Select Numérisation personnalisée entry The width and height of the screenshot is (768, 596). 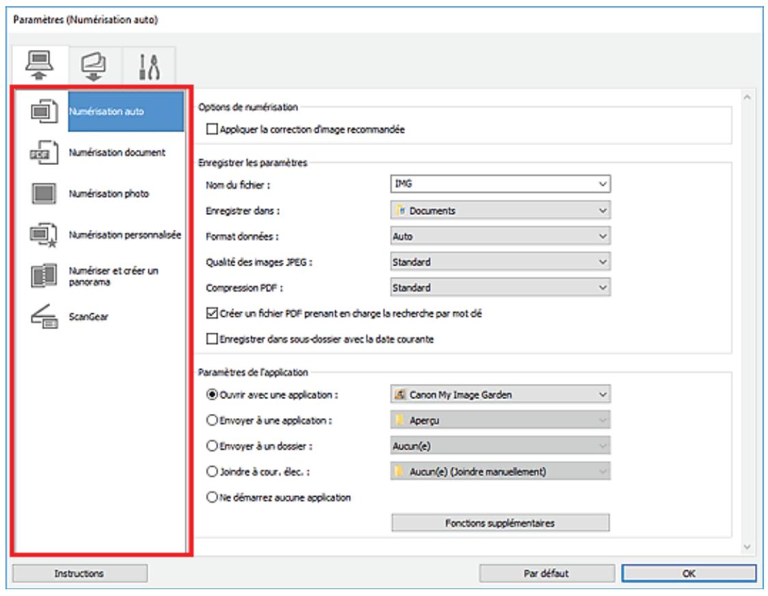125,235
